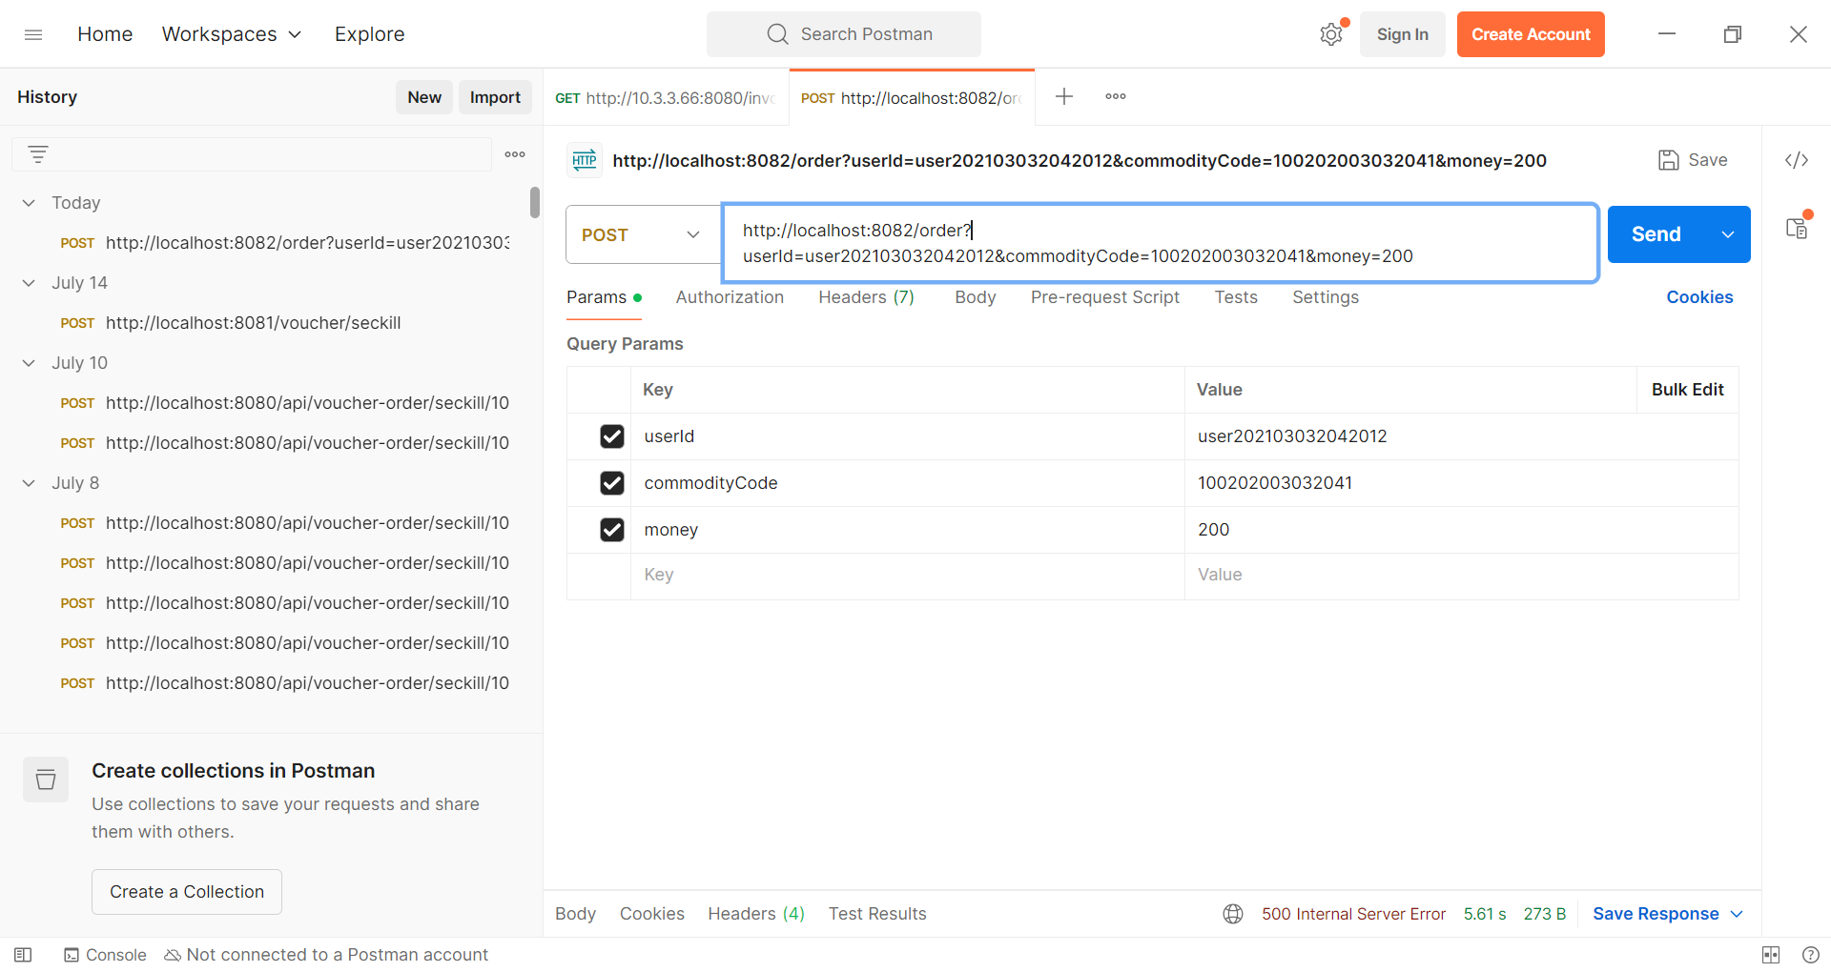This screenshot has height=972, width=1831.
Task: Switch to the GET 10.3.3.66 request tab
Action: (x=666, y=97)
